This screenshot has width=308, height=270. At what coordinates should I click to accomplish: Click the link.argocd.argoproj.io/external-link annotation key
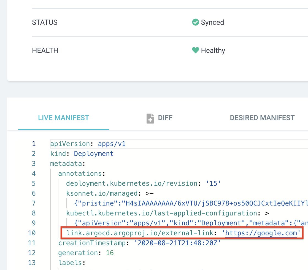pos(140,233)
